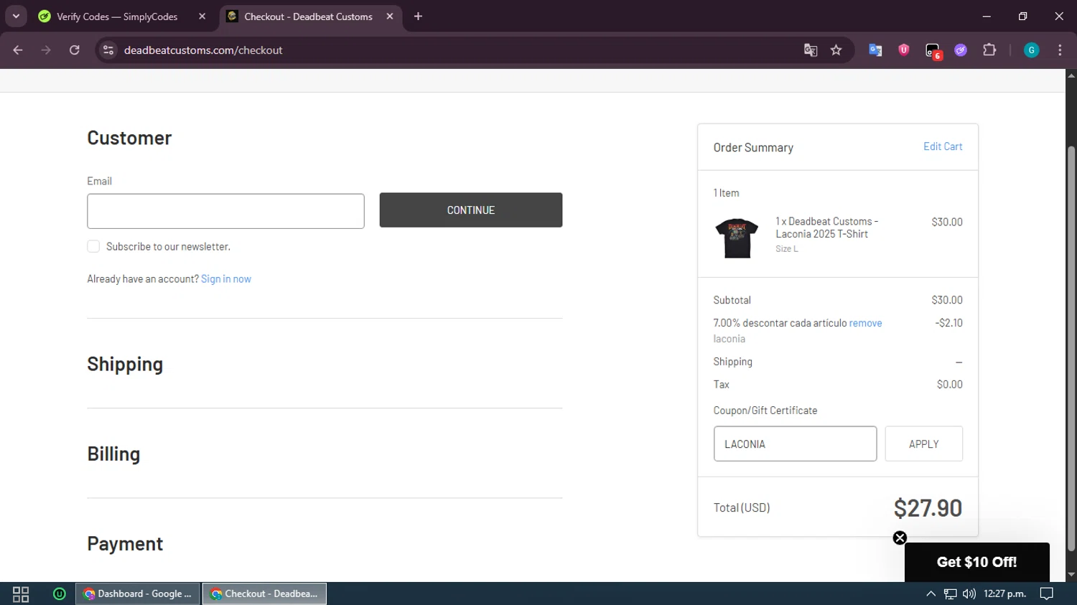Close the Checkout Deadbeat Customs tab
The height and width of the screenshot is (605, 1077).
(x=390, y=16)
